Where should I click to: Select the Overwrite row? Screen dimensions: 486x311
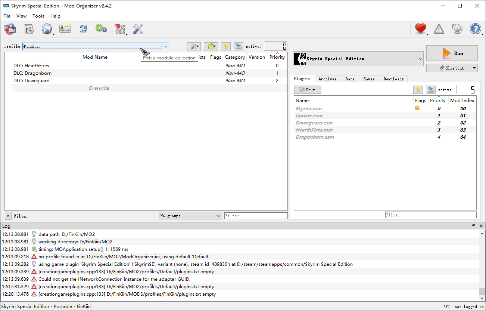[150, 88]
